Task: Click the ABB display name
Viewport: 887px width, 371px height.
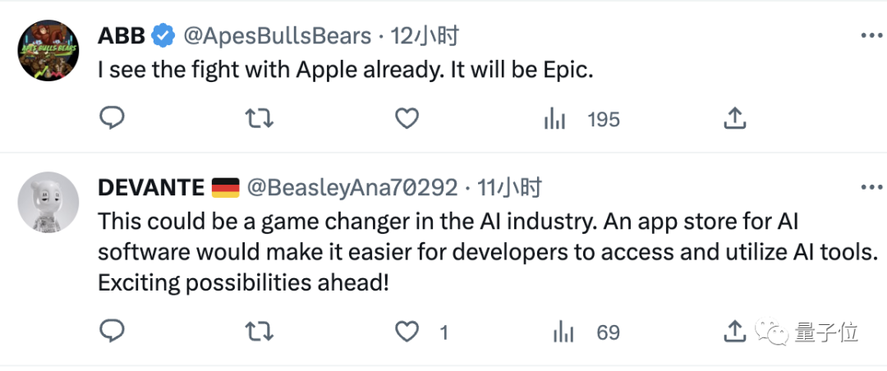Action: pyautogui.click(x=122, y=36)
